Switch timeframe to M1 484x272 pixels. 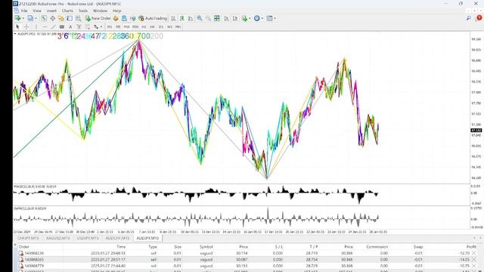pyautogui.click(x=110, y=27)
